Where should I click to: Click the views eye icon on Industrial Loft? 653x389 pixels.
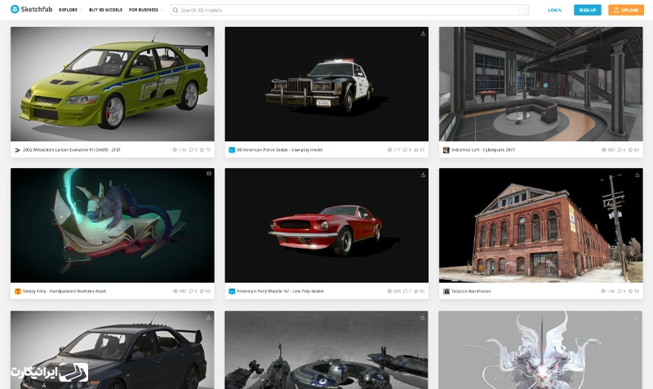coord(604,150)
